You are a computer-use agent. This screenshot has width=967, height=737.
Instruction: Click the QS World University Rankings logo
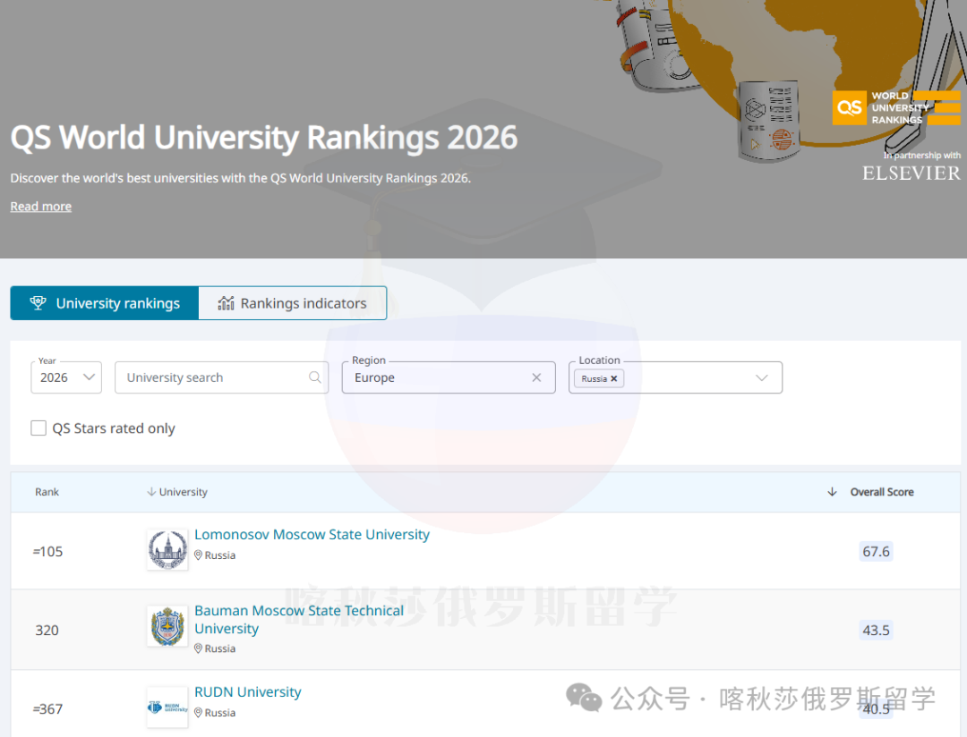[896, 108]
